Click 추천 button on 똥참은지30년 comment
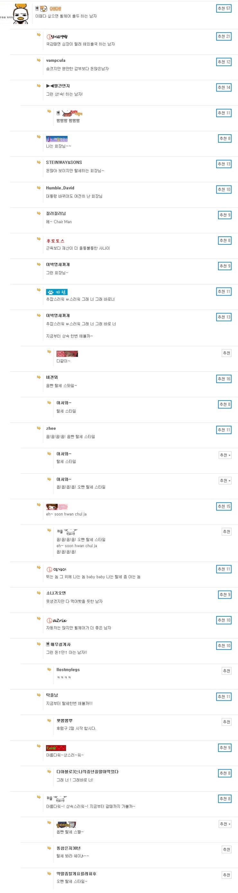This screenshot has height=893, width=238. pyautogui.click(x=226, y=849)
